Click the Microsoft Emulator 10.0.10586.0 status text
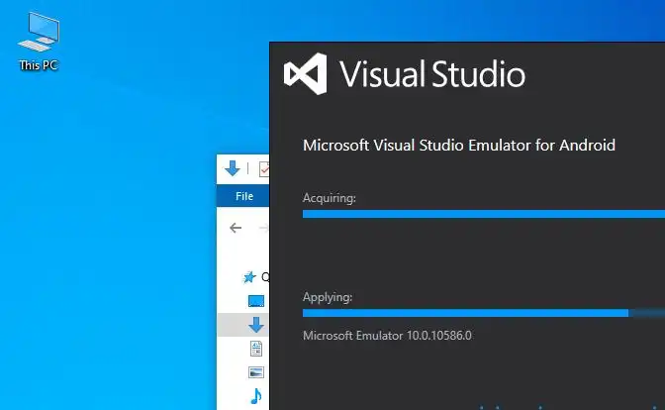This screenshot has height=410, width=665. coord(387,336)
